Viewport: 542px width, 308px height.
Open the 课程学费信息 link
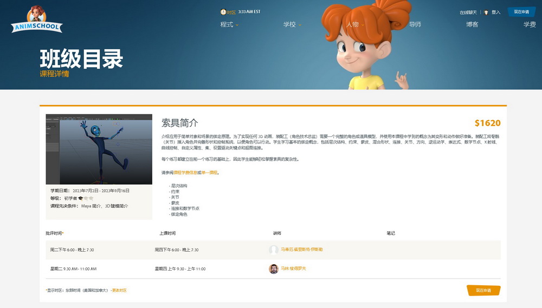(185, 173)
